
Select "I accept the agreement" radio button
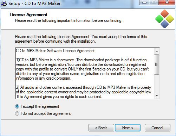click(x=17, y=106)
